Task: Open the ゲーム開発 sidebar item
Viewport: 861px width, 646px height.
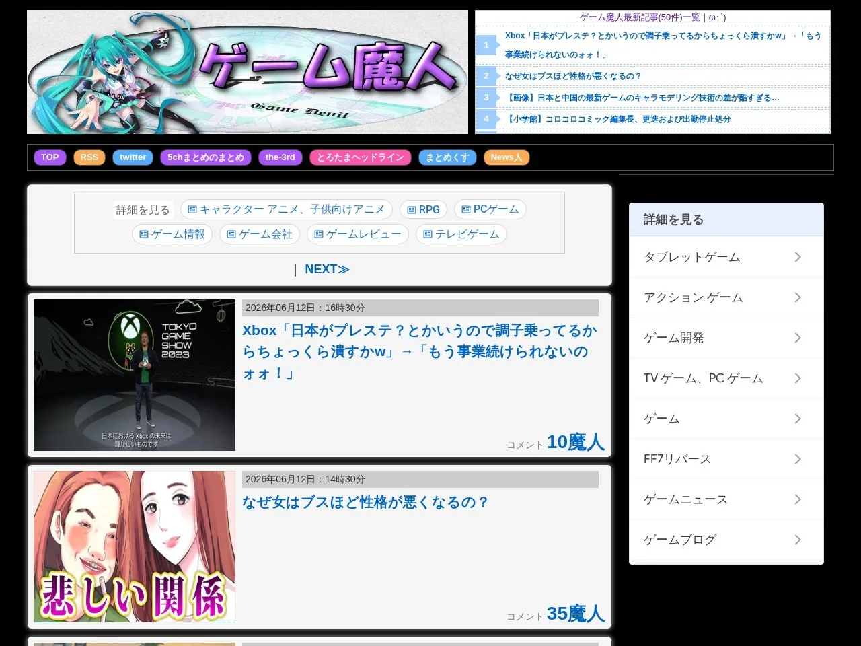Action: (726, 338)
